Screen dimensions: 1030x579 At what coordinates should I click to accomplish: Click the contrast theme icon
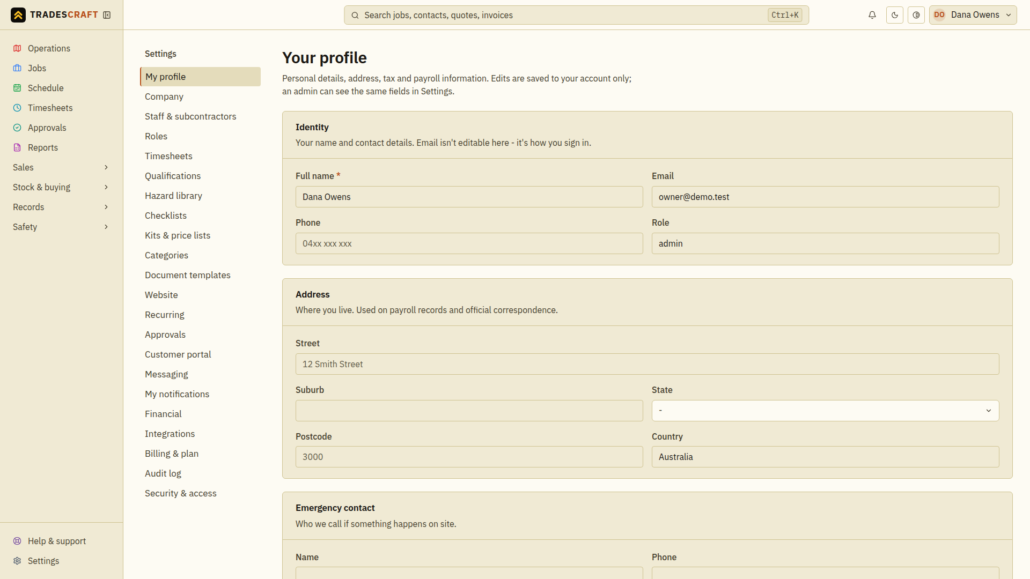pyautogui.click(x=916, y=15)
